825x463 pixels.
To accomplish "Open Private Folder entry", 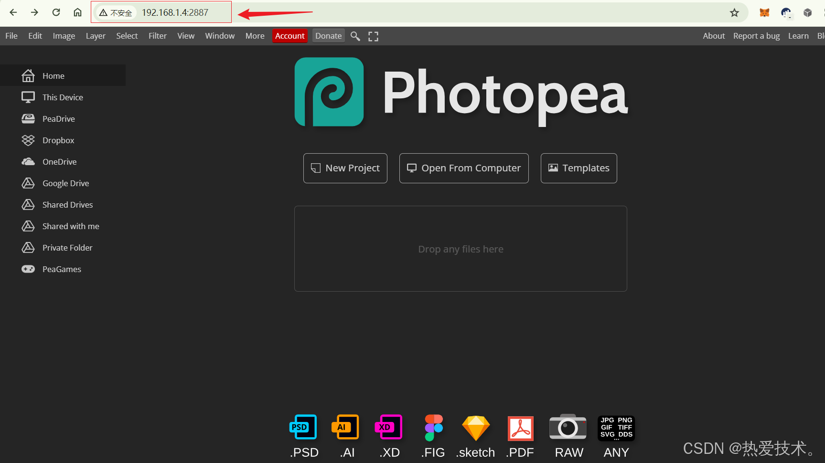I will tap(63, 247).
